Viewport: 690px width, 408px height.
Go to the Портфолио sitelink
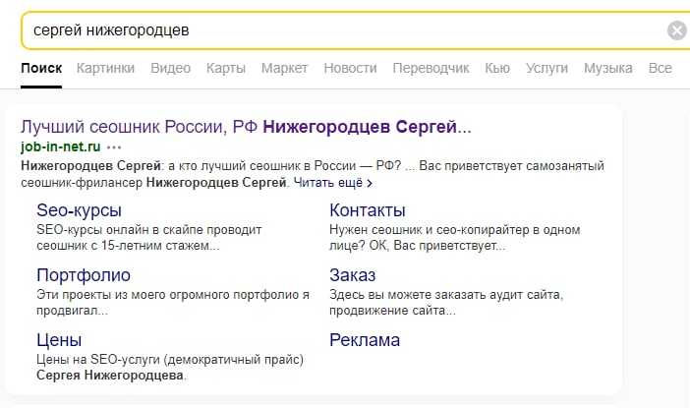click(84, 275)
